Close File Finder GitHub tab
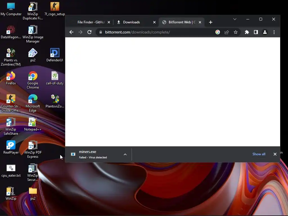 (109, 22)
